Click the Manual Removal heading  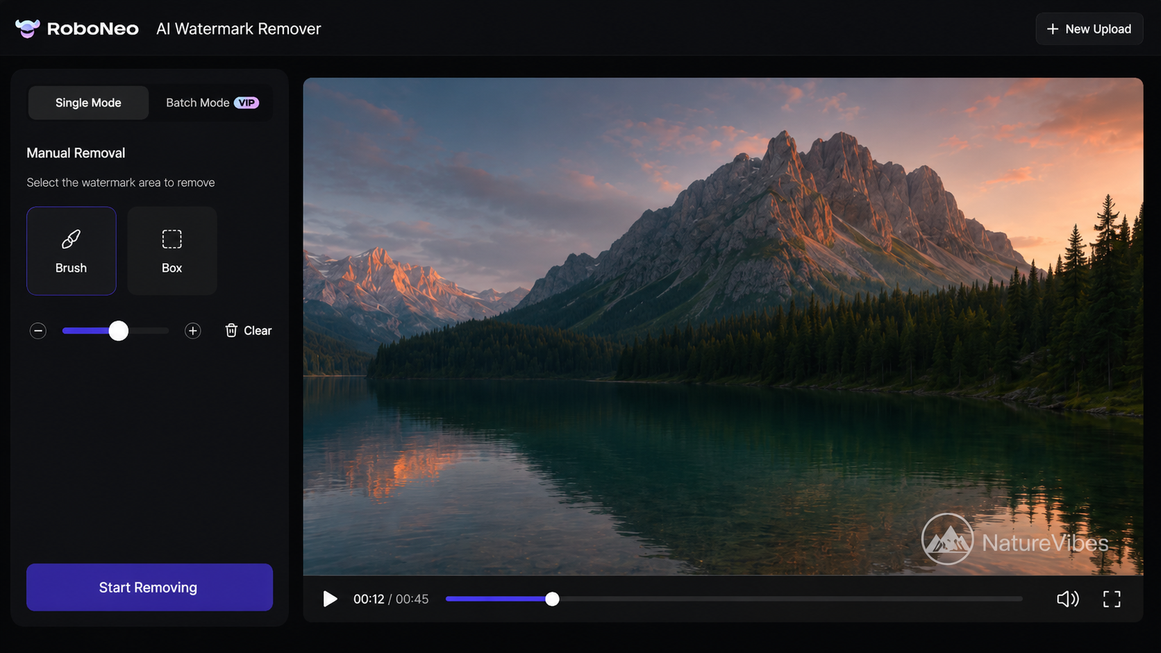pyautogui.click(x=76, y=153)
